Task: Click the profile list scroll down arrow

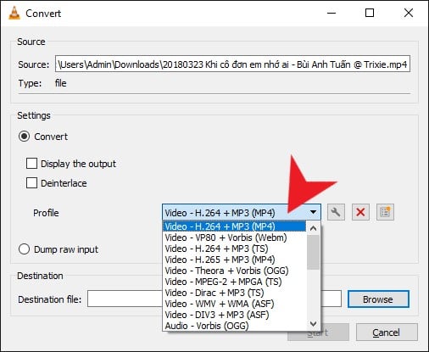Action: tap(313, 323)
